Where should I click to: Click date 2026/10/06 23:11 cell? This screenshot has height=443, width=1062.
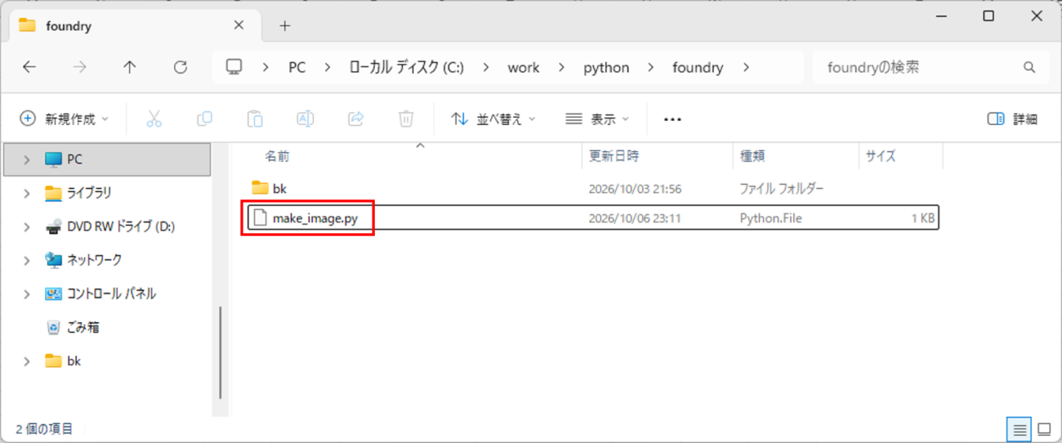tap(635, 218)
